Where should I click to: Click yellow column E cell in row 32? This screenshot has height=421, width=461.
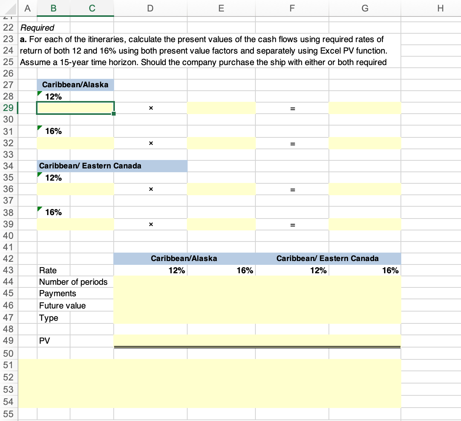[221, 143]
